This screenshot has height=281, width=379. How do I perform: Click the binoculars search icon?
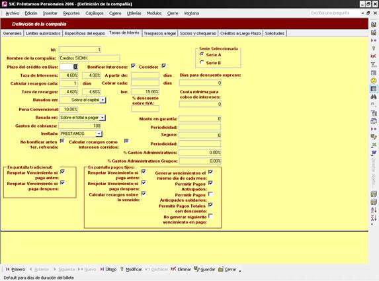pyautogui.click(x=374, y=97)
